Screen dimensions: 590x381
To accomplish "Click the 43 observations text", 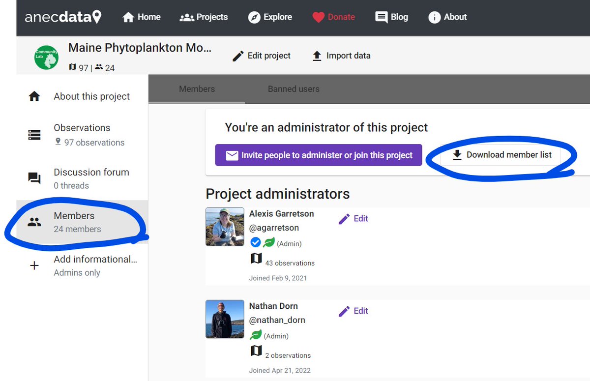I will pyautogui.click(x=290, y=263).
